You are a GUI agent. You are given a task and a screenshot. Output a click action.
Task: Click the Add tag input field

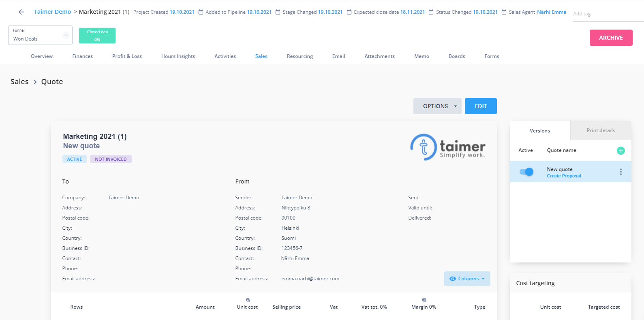[608, 14]
